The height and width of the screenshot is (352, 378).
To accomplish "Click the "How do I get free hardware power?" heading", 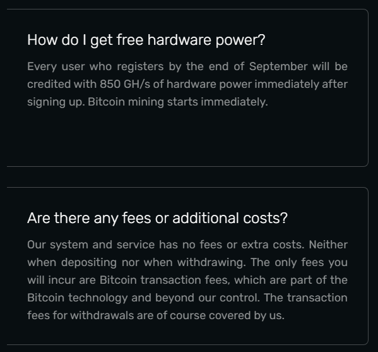I will (146, 40).
